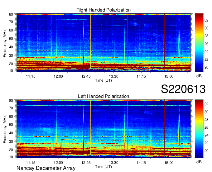Click the 40 MHz tick label on the top plot
Image resolution: width=212 pixels, height=172 pixels.
[x=11, y=47]
